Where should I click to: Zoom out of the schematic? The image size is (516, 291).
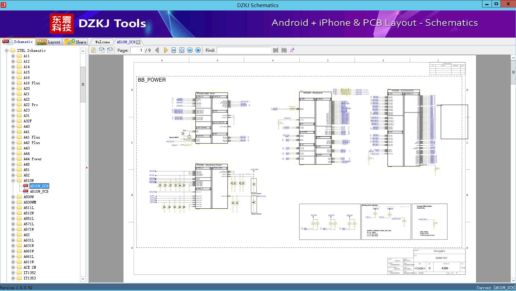tap(190, 50)
